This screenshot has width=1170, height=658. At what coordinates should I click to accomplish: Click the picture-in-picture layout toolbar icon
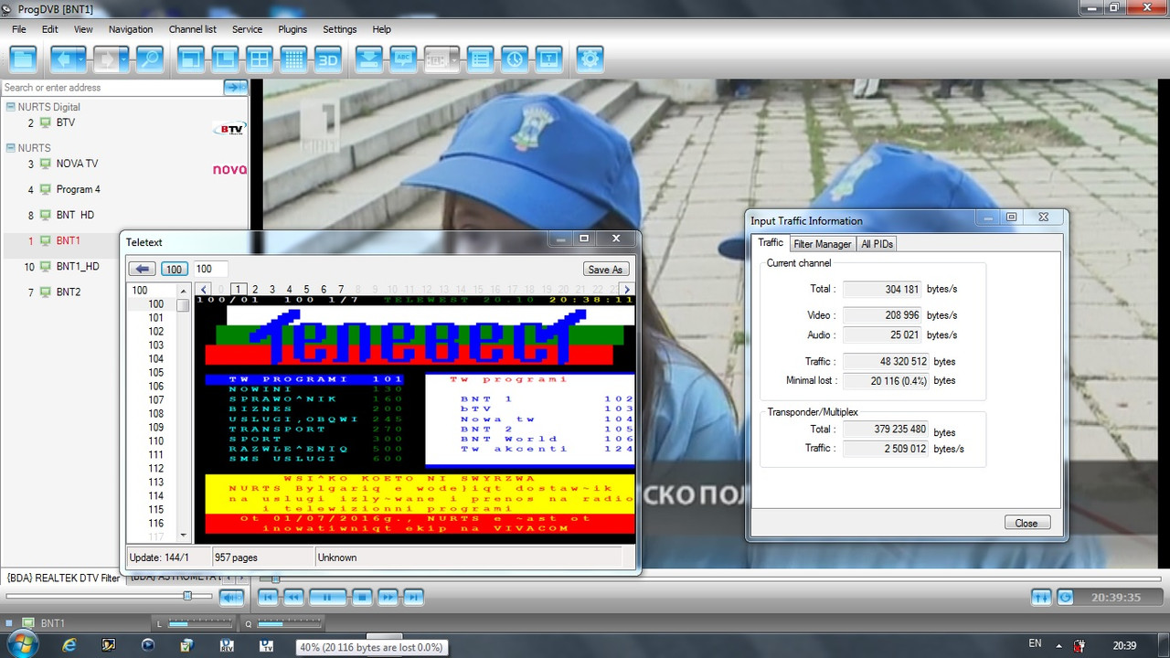(x=225, y=60)
